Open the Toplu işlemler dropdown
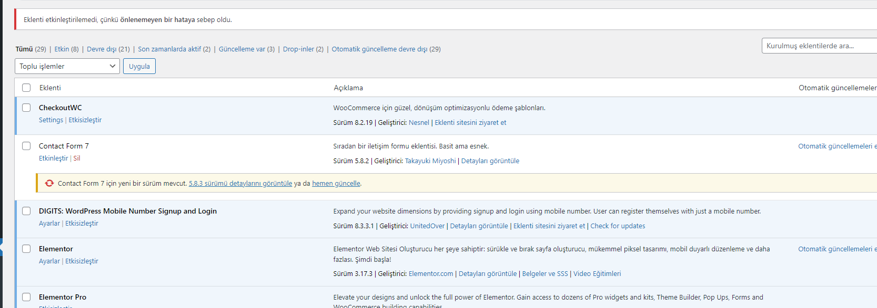This screenshot has height=308, width=877. pyautogui.click(x=67, y=66)
